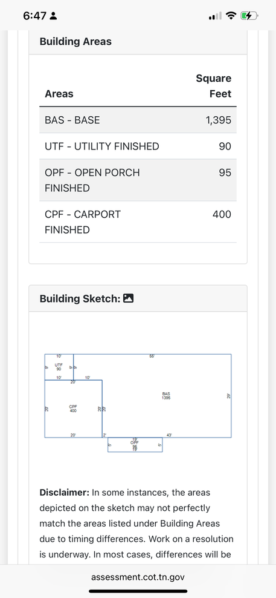Tap the Square Feet column header

214,86
